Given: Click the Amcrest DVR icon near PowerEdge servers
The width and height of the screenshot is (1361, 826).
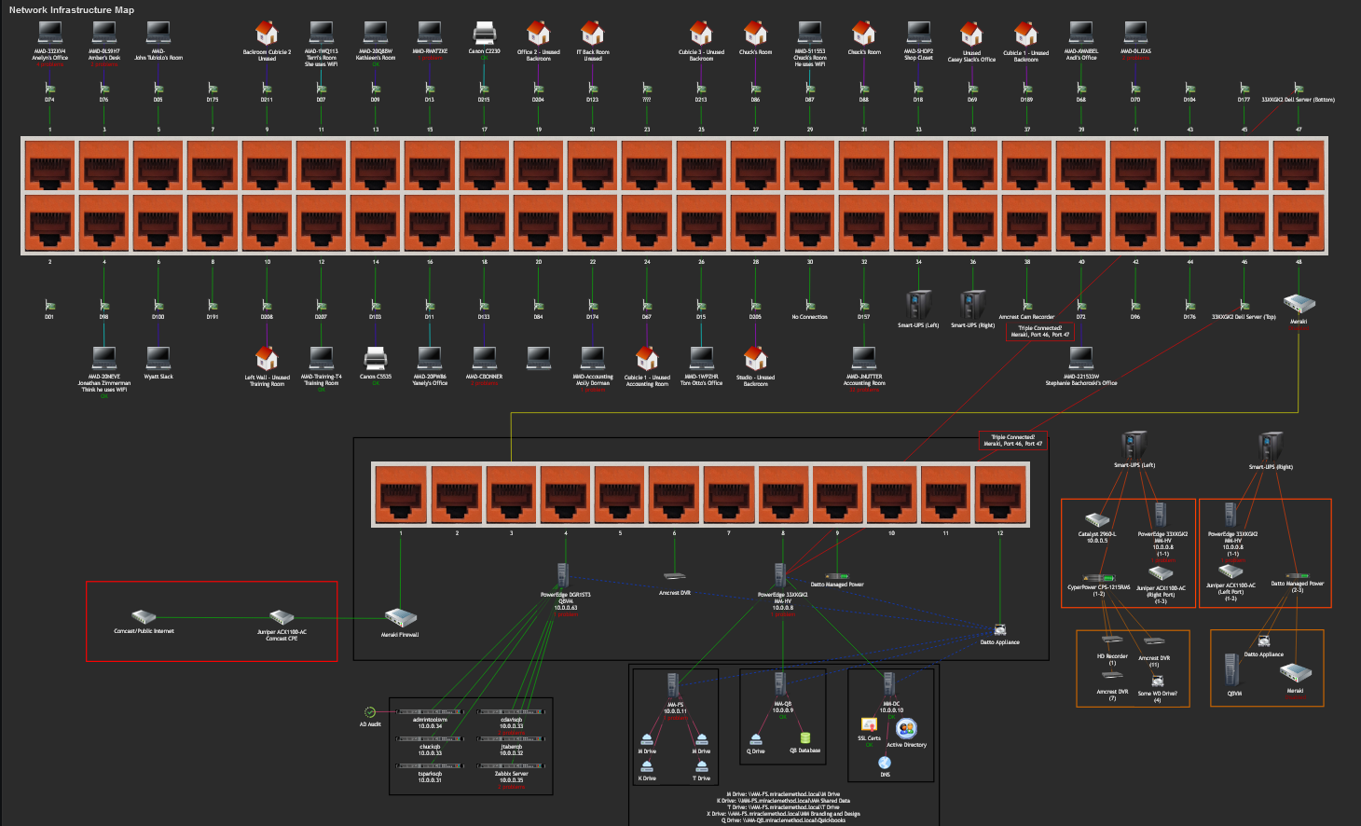Looking at the screenshot, I should pos(675,577).
